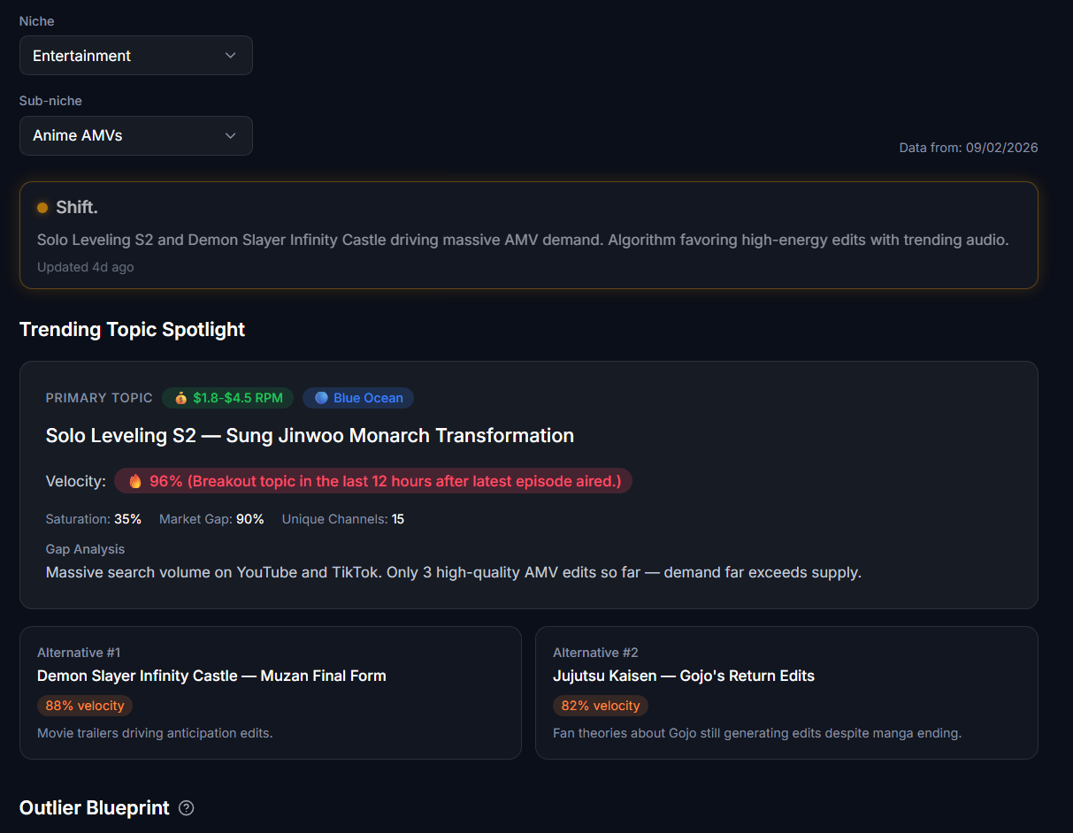This screenshot has width=1073, height=833.
Task: Click the help icon beside Outlier Blueprint
Action: [x=186, y=808]
